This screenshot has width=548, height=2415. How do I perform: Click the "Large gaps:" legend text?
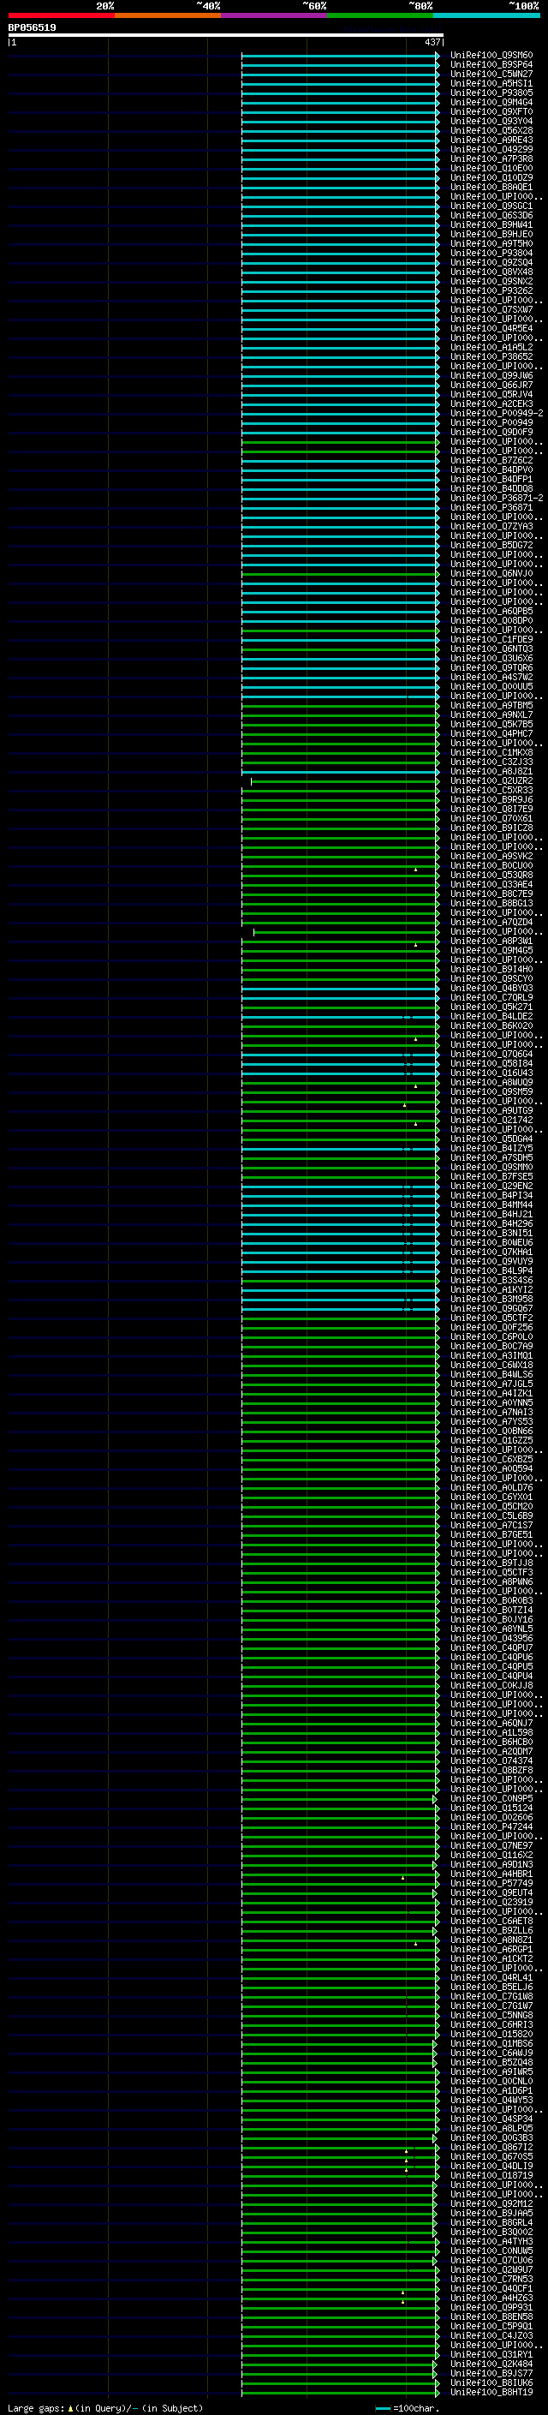[x=37, y=2408]
